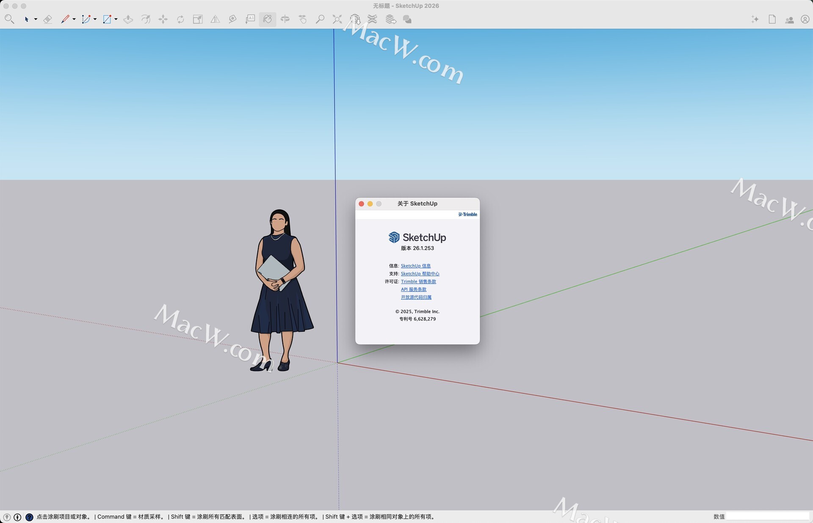The image size is (813, 523).
Task: Click the Zoom Extents icon
Action: pyautogui.click(x=337, y=19)
